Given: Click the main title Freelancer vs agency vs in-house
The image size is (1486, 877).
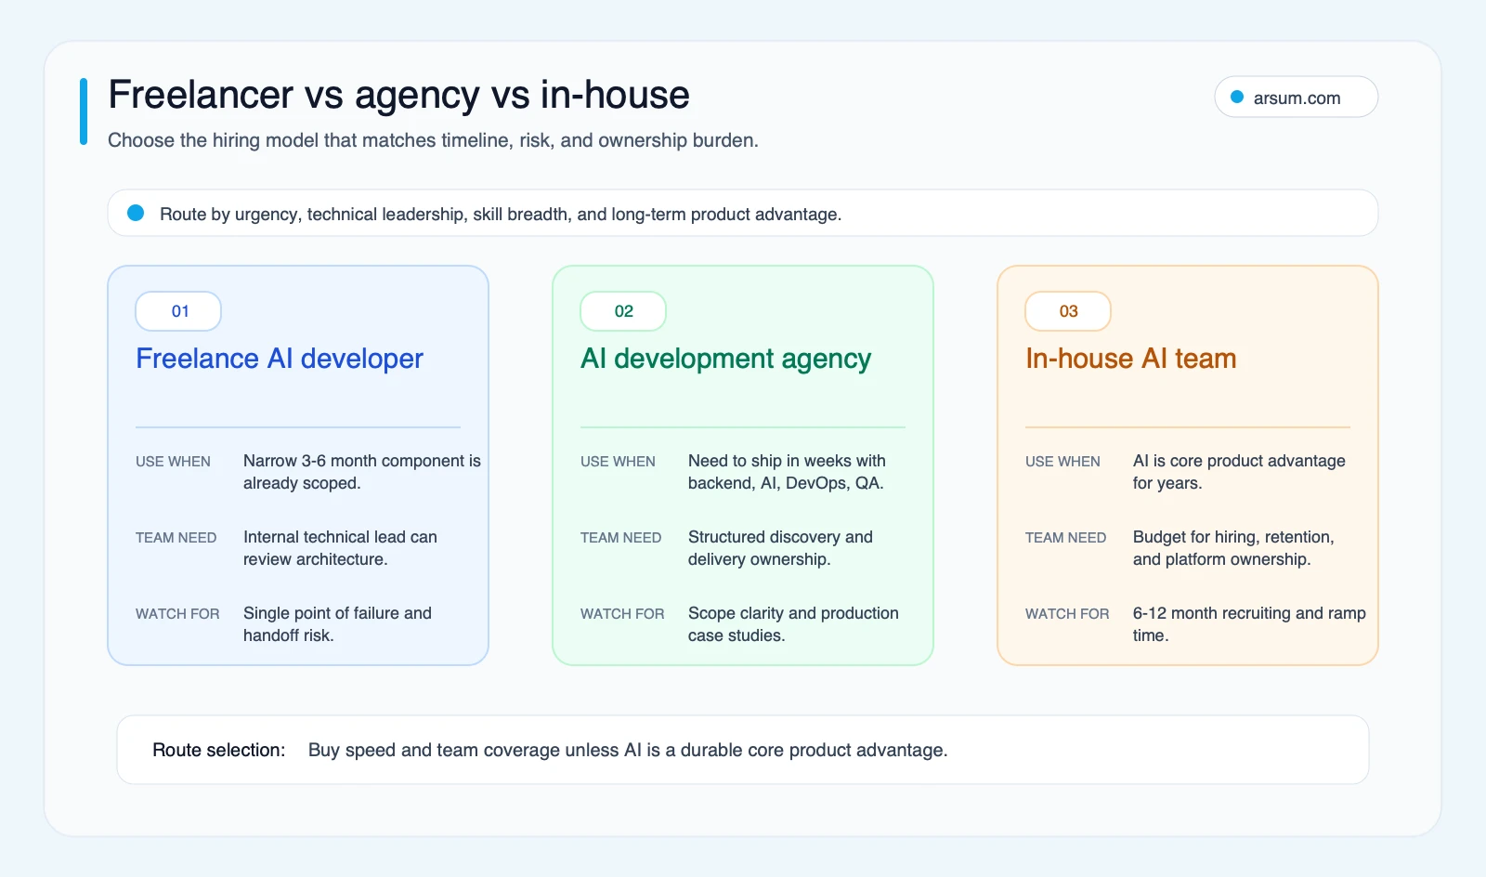Looking at the screenshot, I should [x=398, y=95].
